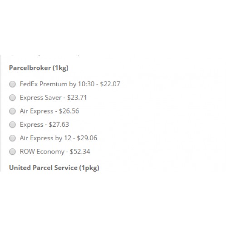This screenshot has width=227, height=227.
Task: Click the $22.07 price text
Action: click(110, 84)
